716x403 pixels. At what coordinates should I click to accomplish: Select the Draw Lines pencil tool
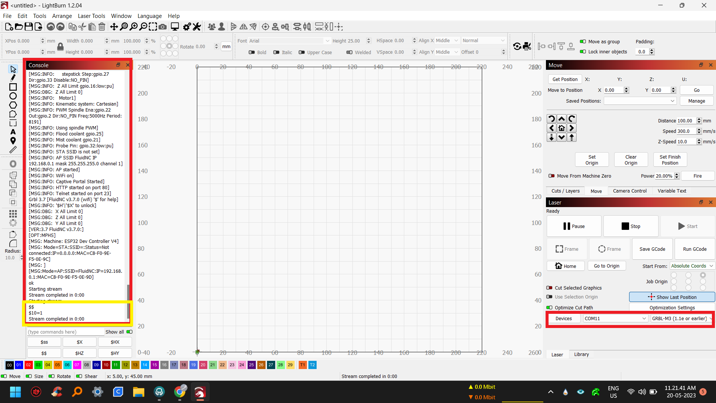[13, 78]
